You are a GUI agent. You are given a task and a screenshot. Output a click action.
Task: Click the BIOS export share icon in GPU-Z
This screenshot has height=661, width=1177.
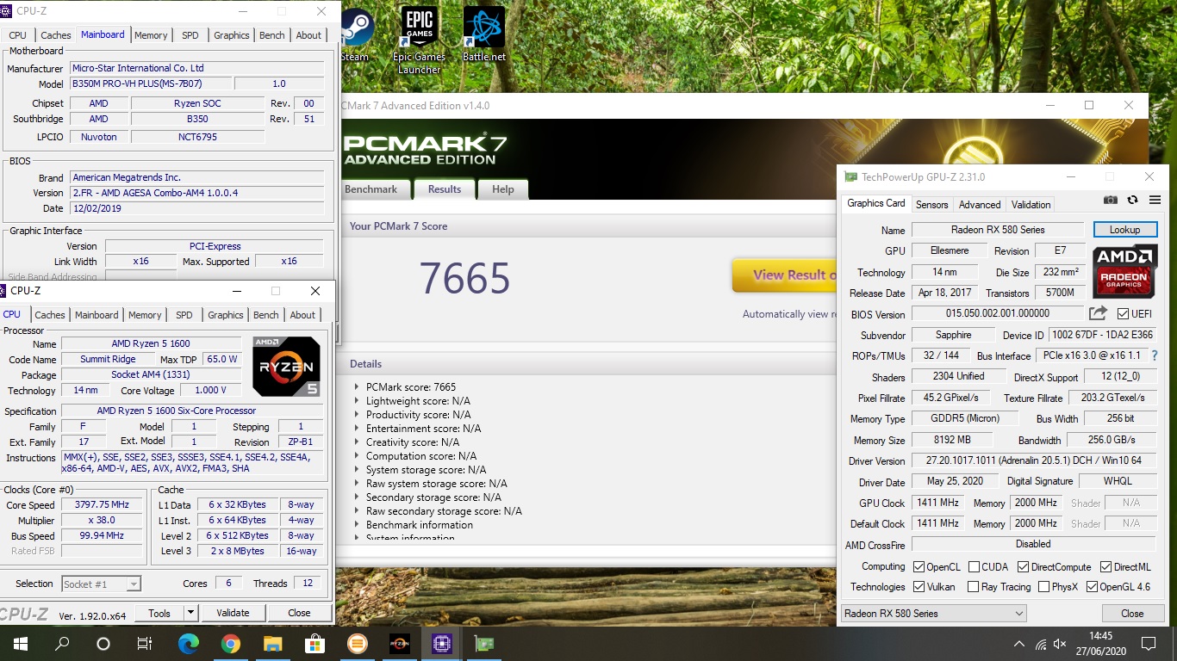(x=1098, y=313)
